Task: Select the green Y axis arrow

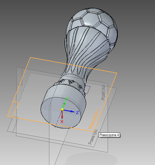Action: tap(64, 105)
